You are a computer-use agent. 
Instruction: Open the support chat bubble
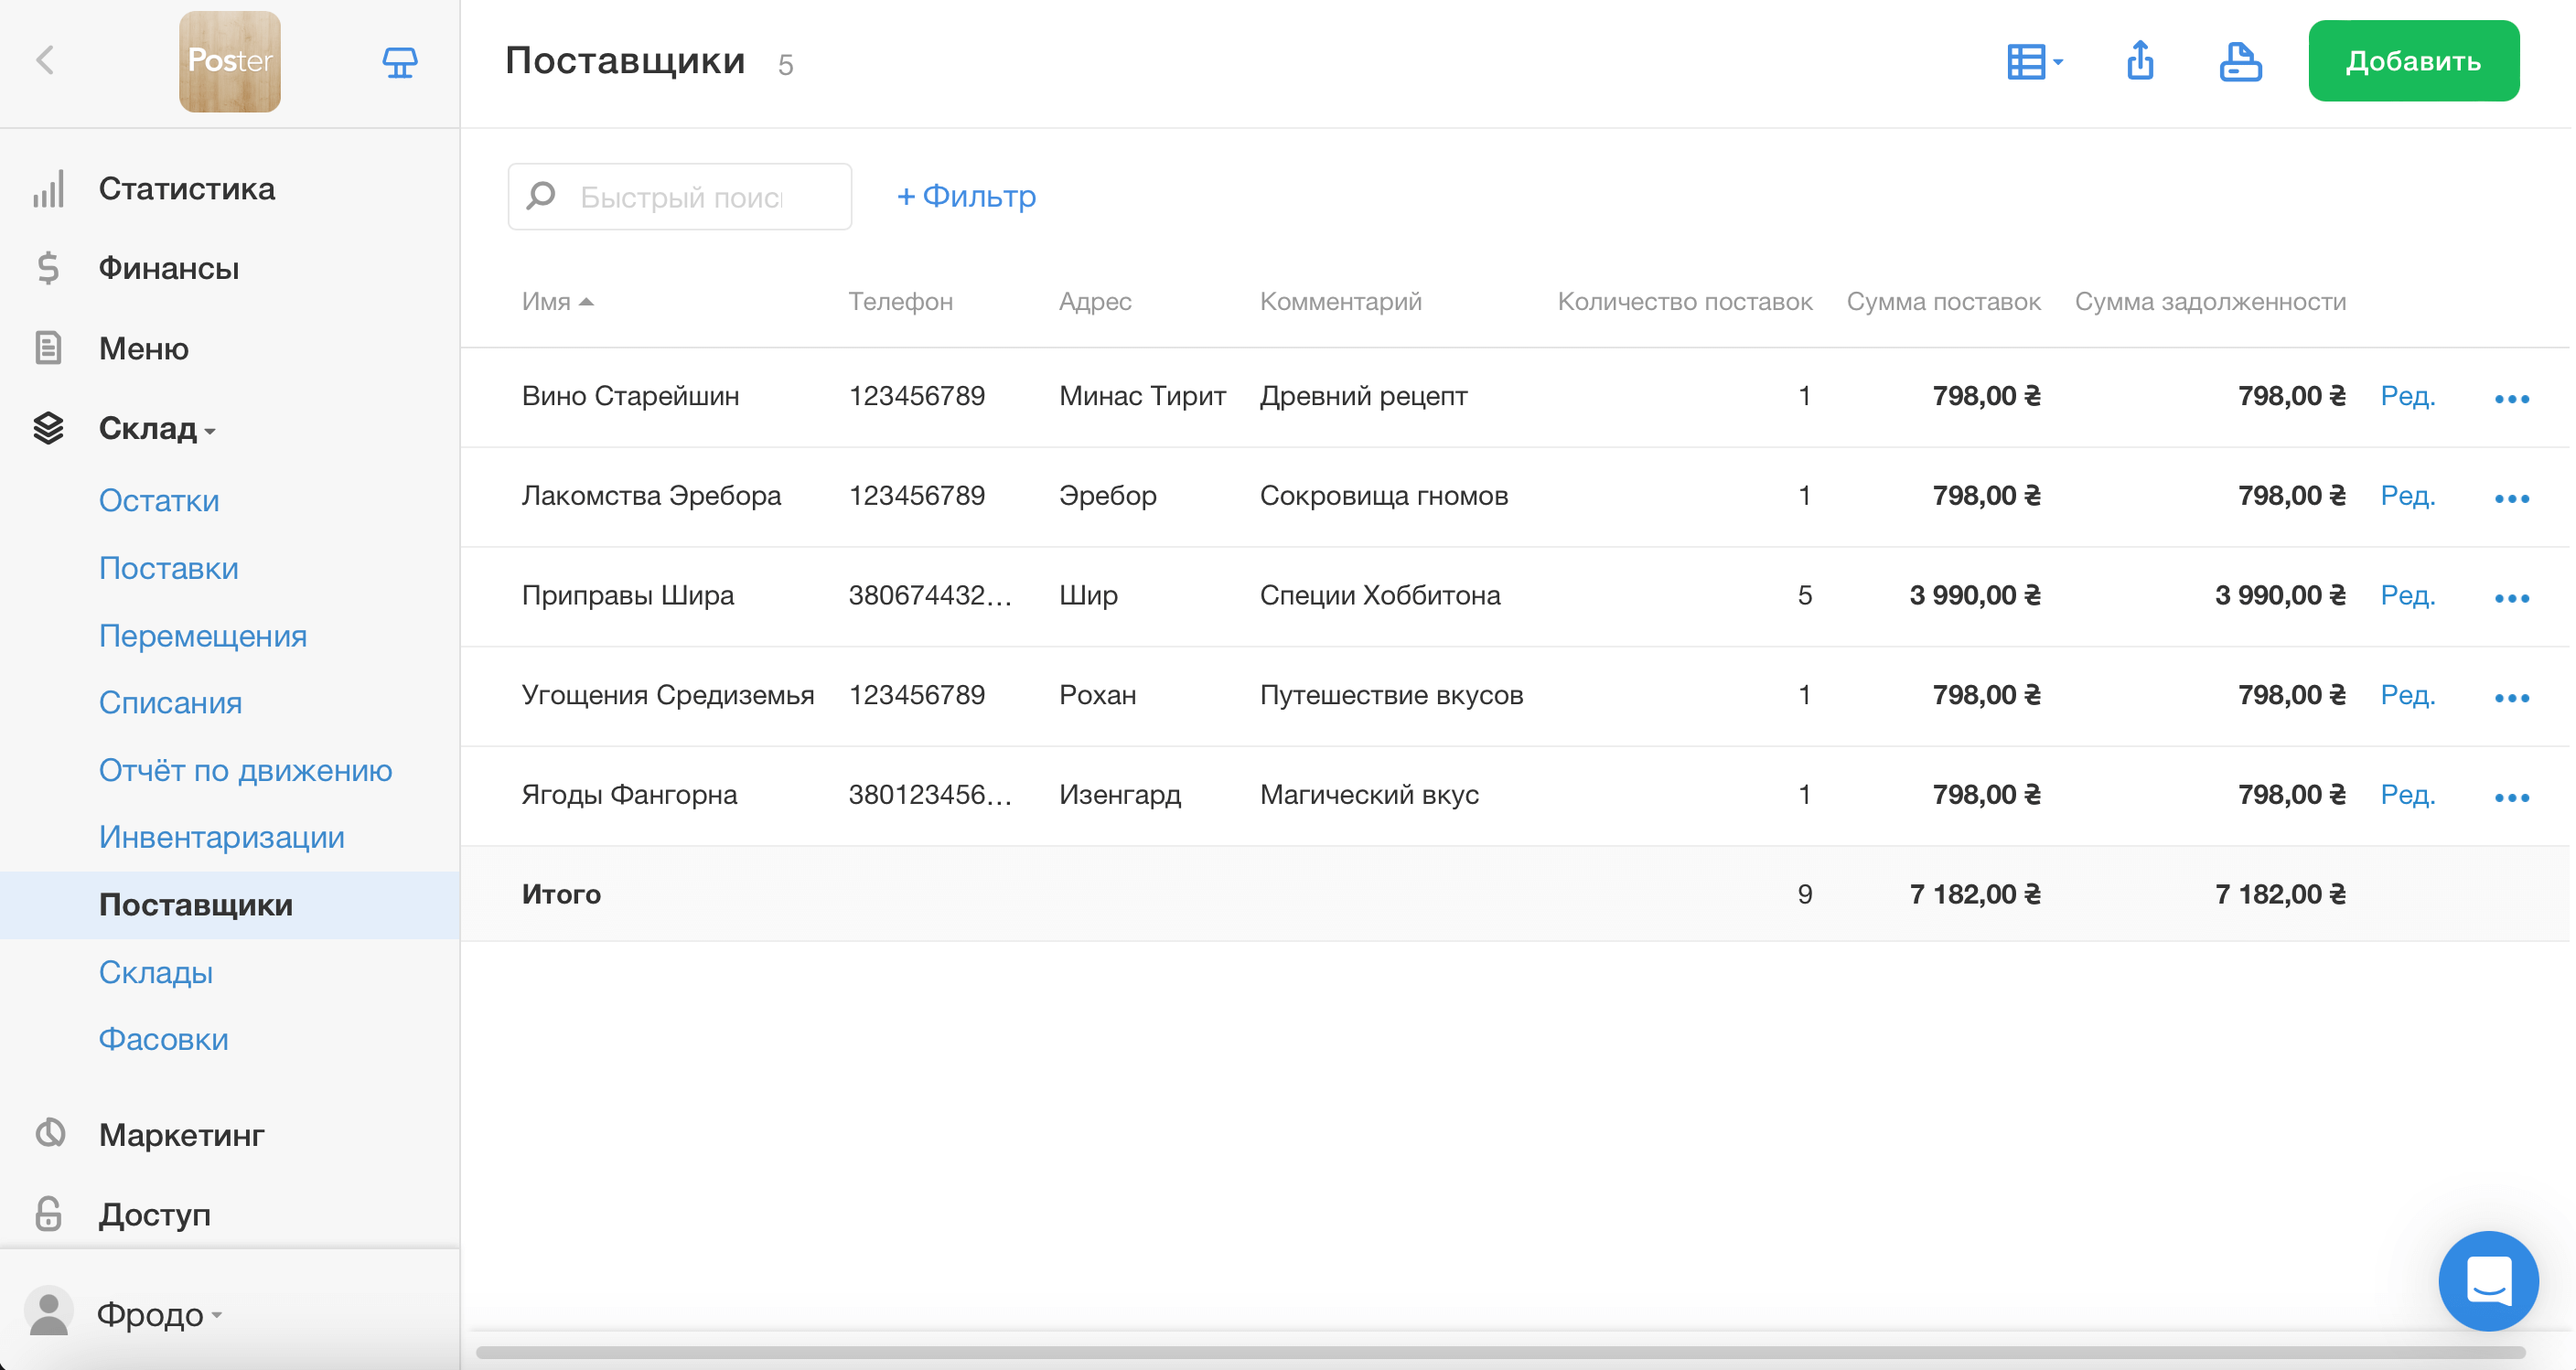(x=2487, y=1280)
